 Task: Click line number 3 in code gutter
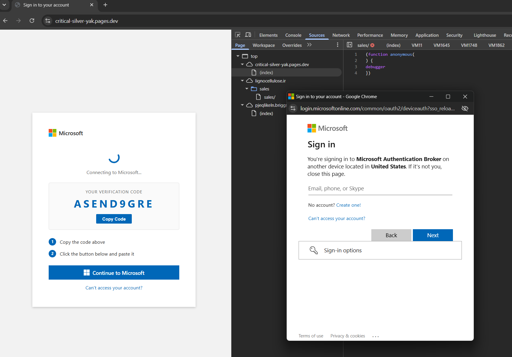[x=356, y=67]
